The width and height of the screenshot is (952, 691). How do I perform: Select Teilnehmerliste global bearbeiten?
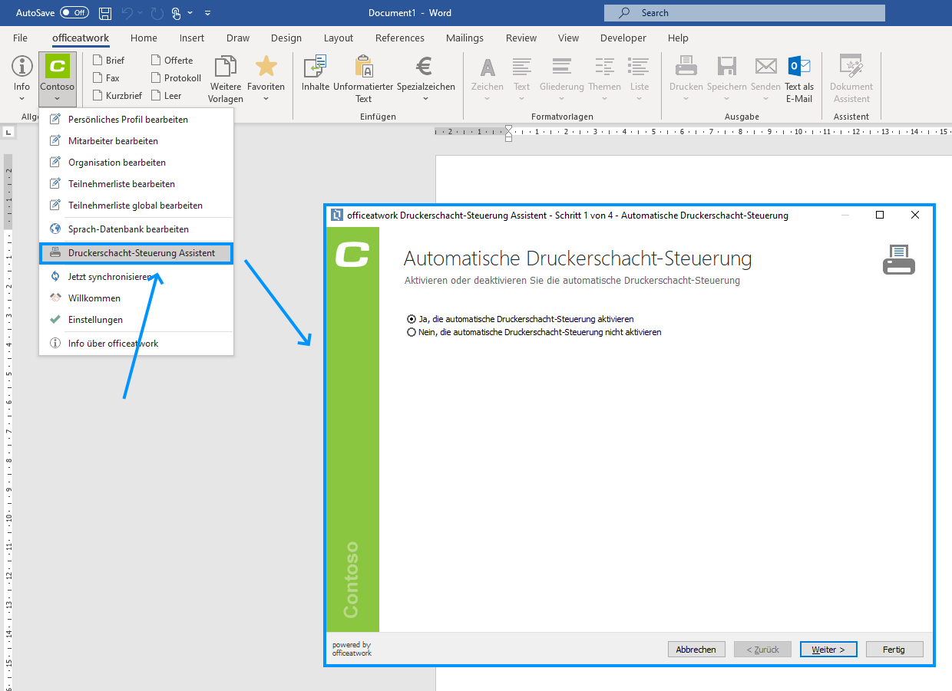(136, 206)
